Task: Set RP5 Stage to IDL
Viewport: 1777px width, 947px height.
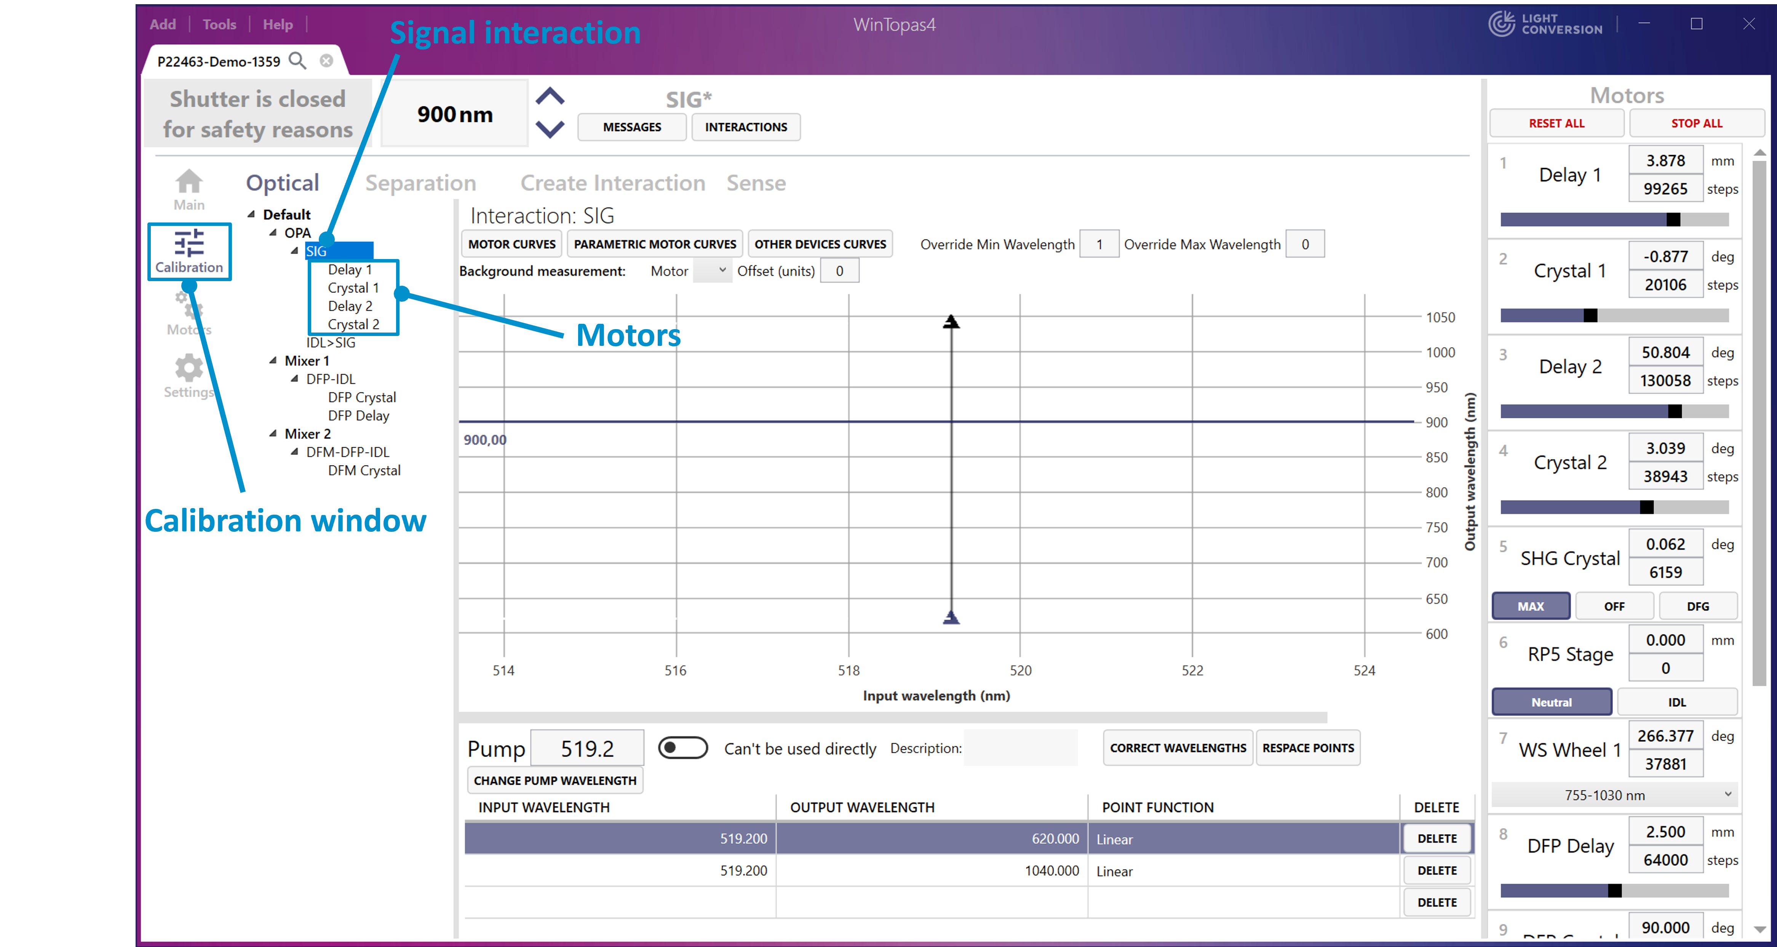Action: point(1676,702)
